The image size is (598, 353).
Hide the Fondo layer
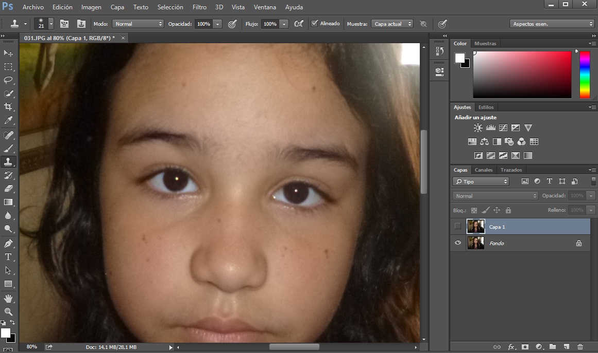click(457, 243)
